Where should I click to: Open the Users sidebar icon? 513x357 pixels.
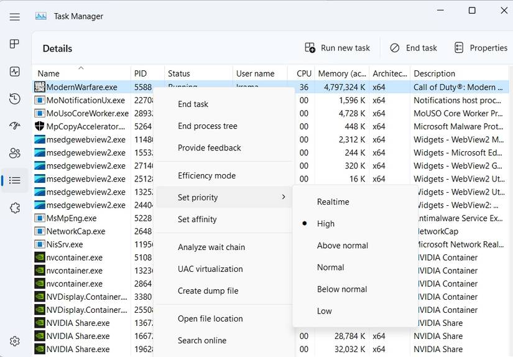pyautogui.click(x=15, y=153)
